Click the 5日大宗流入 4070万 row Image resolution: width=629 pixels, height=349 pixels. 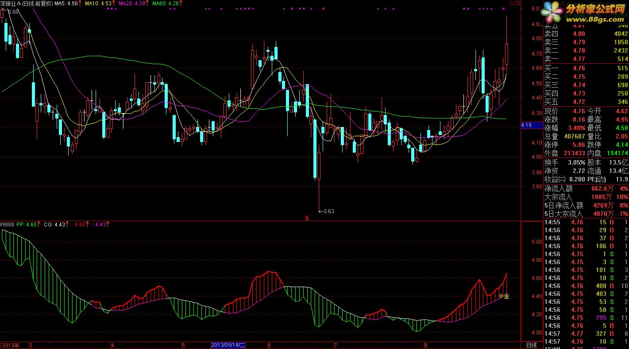(x=586, y=214)
